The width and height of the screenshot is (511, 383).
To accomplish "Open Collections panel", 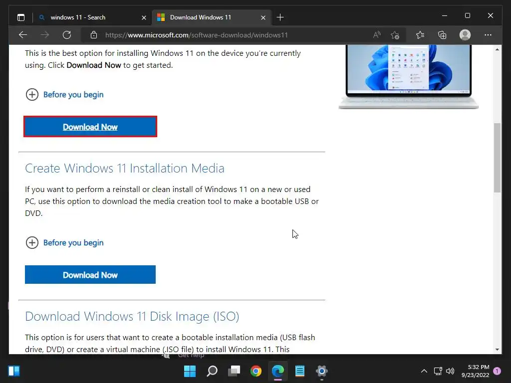I will [x=442, y=35].
